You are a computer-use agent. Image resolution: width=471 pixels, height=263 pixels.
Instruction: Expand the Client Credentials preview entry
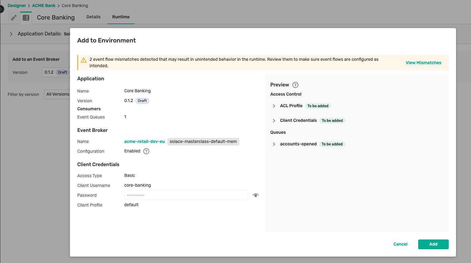pyautogui.click(x=274, y=120)
